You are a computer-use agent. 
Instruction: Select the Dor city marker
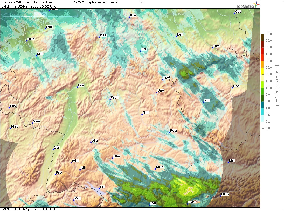[45, 29]
